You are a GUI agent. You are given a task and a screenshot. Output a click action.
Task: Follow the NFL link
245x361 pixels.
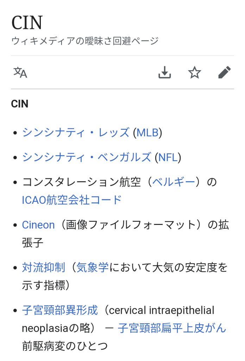(x=168, y=157)
